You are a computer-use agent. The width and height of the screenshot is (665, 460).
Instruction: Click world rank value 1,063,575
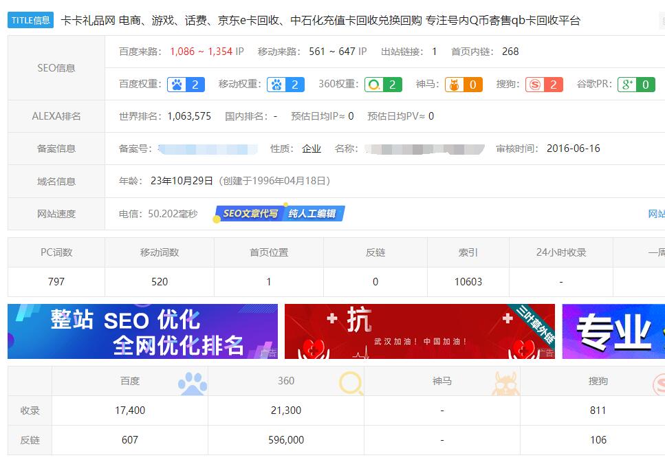click(189, 116)
